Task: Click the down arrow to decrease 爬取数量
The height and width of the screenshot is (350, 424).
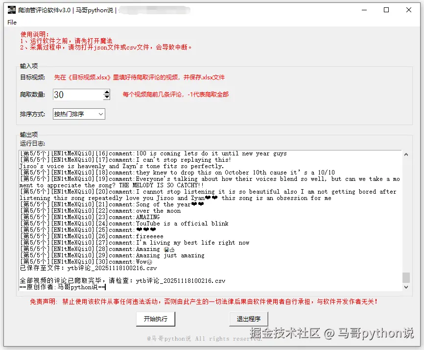Action: pos(107,96)
